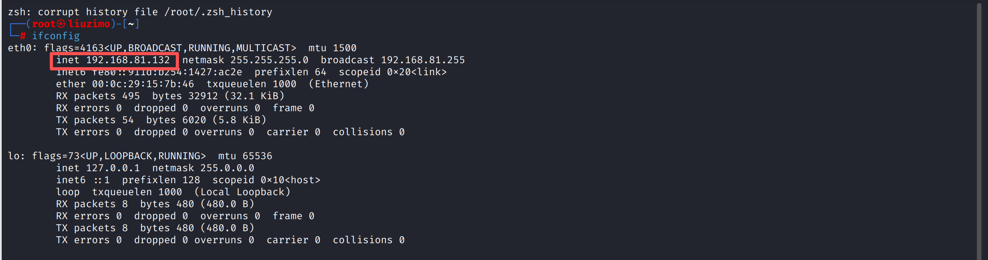
Task: Click the tilde directory in prompt brackets
Action: (x=131, y=24)
